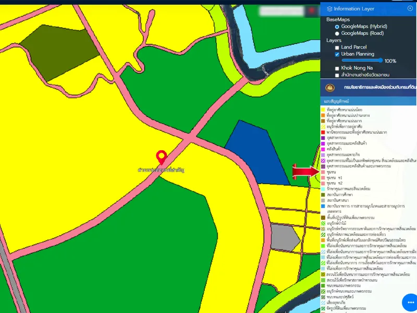
Task: Click the gray zone block on map
Action: [284, 238]
